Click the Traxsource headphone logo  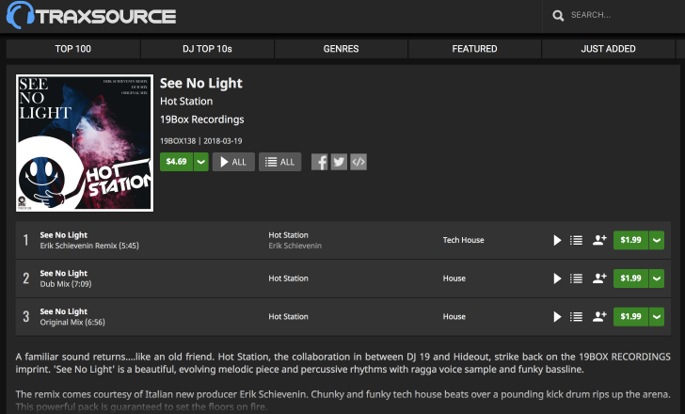(x=21, y=15)
